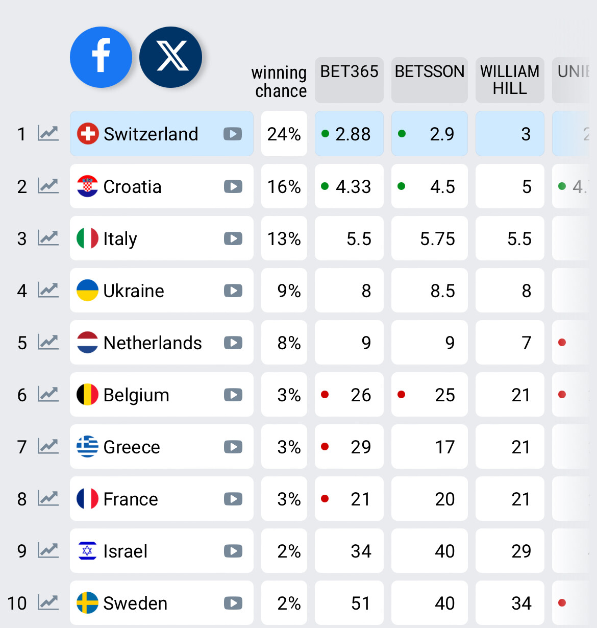Screen dimensions: 597x628
Task: Play Ukraine's entry video
Action: coord(233,291)
